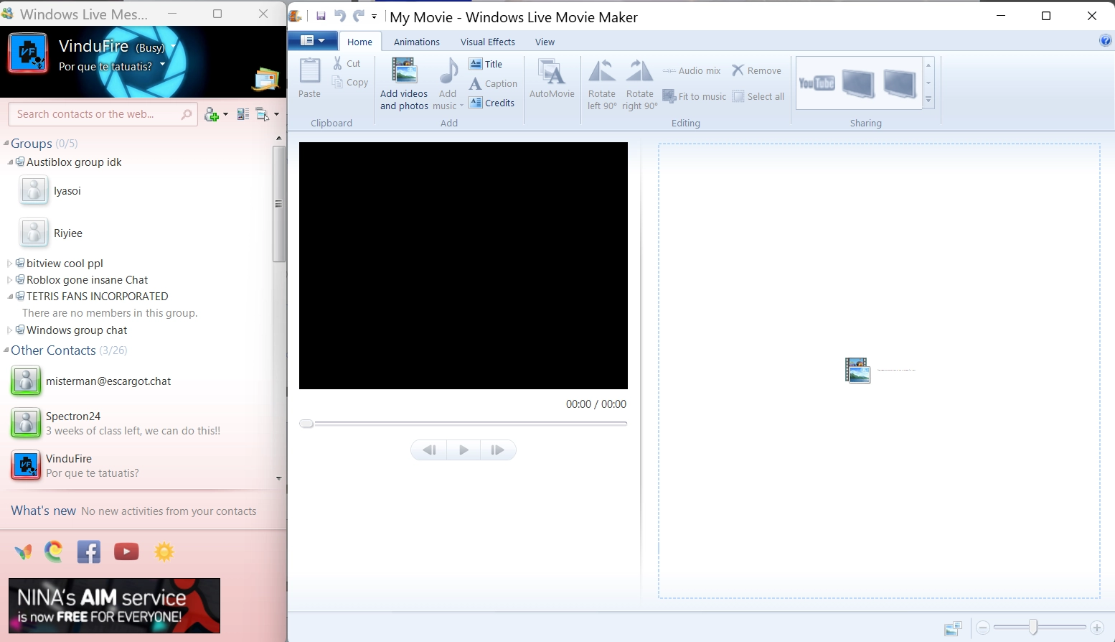Click the Add videos and photos icon
This screenshot has width=1115, height=642.
coord(405,72)
